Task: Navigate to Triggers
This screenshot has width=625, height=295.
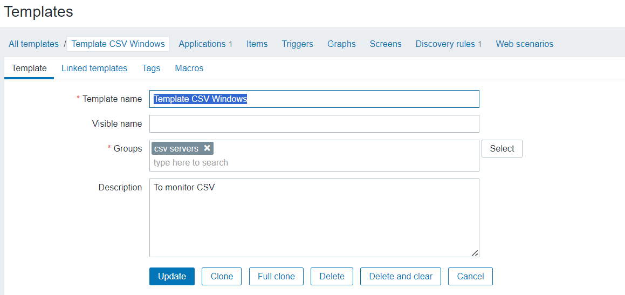Action: point(297,44)
